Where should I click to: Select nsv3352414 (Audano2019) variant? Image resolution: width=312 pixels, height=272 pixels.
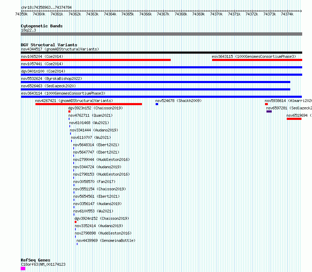pos(99,226)
